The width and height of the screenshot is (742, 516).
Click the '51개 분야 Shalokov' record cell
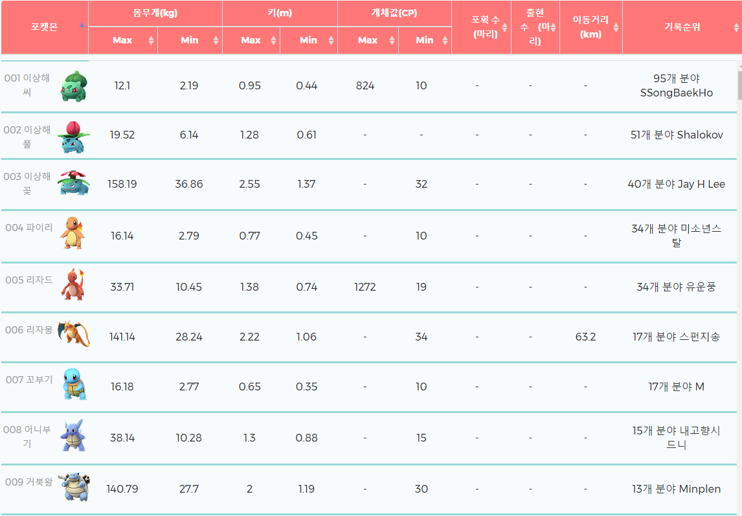point(676,135)
